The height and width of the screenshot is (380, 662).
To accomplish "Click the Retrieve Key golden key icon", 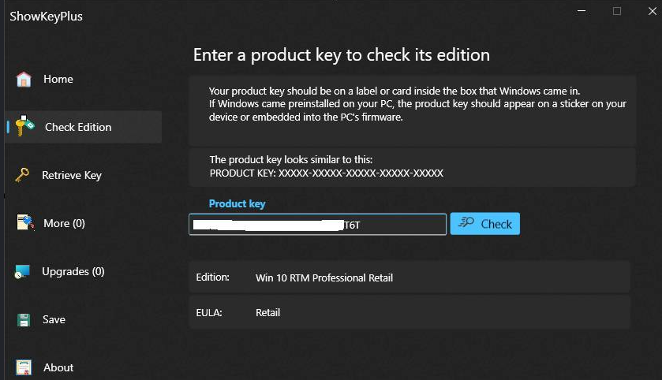I will (22, 174).
